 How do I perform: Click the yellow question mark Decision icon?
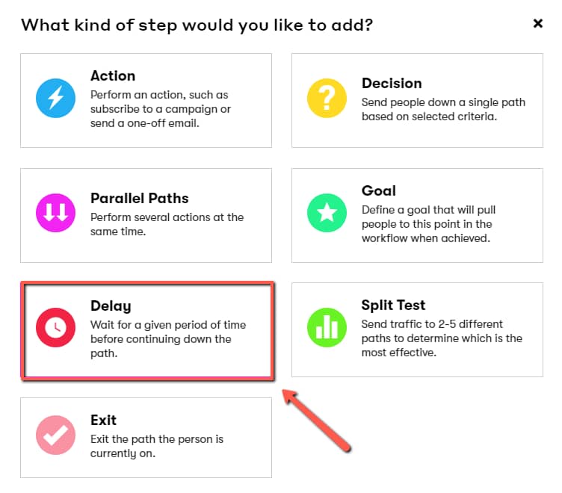click(327, 98)
